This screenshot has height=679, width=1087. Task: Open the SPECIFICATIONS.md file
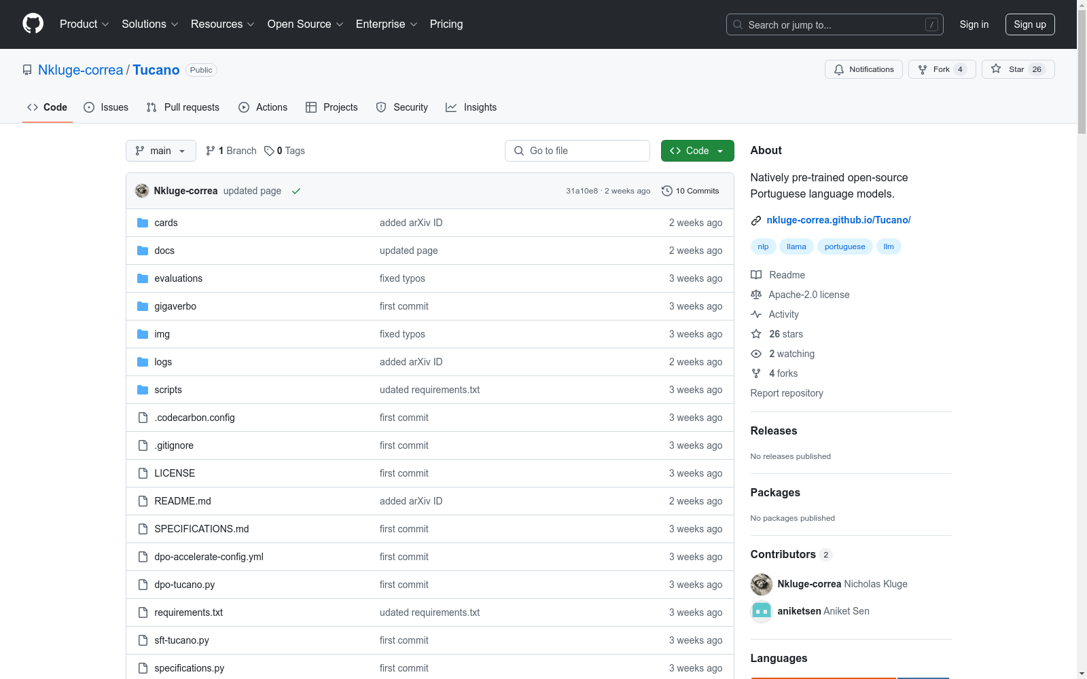(x=202, y=529)
